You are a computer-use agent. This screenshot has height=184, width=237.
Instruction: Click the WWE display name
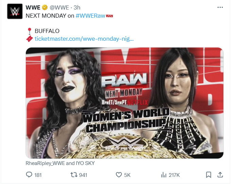(33, 7)
